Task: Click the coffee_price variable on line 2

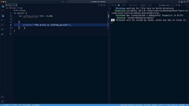Action: (x=30, y=16)
